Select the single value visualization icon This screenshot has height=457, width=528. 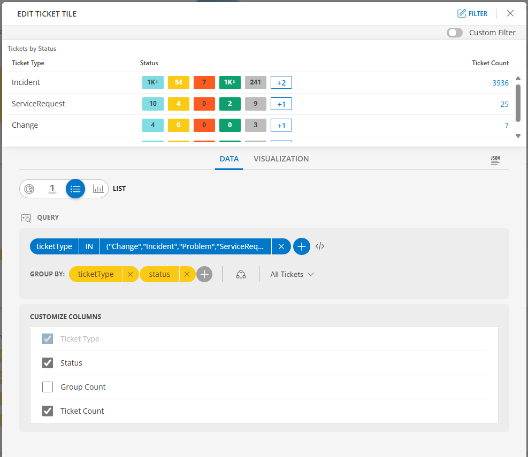(x=52, y=189)
